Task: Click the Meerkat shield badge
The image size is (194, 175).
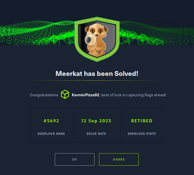Action: tap(97, 39)
